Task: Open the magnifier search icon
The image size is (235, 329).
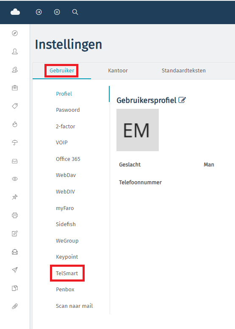Action: click(x=75, y=12)
